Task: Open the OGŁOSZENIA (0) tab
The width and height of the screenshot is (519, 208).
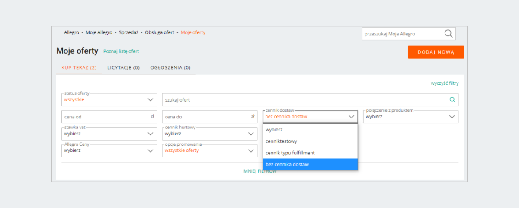Action: coord(170,67)
